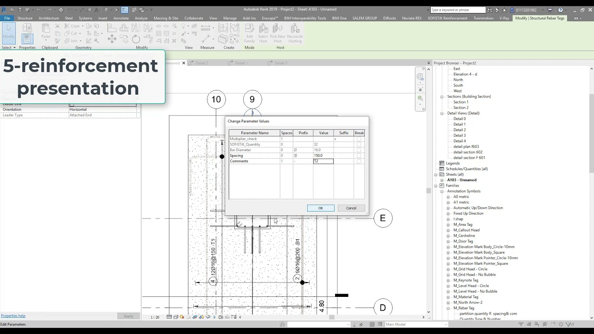Toggle Break checkbox for Multiplier_check row
Viewport: 594px width, 334px height.
pos(359,139)
